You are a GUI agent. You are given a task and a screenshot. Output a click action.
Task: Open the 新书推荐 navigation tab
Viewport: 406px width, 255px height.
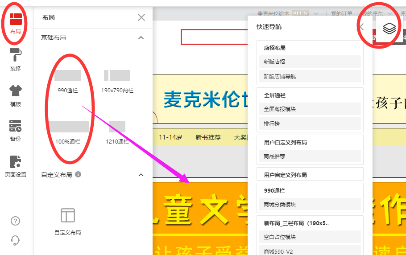(x=208, y=137)
